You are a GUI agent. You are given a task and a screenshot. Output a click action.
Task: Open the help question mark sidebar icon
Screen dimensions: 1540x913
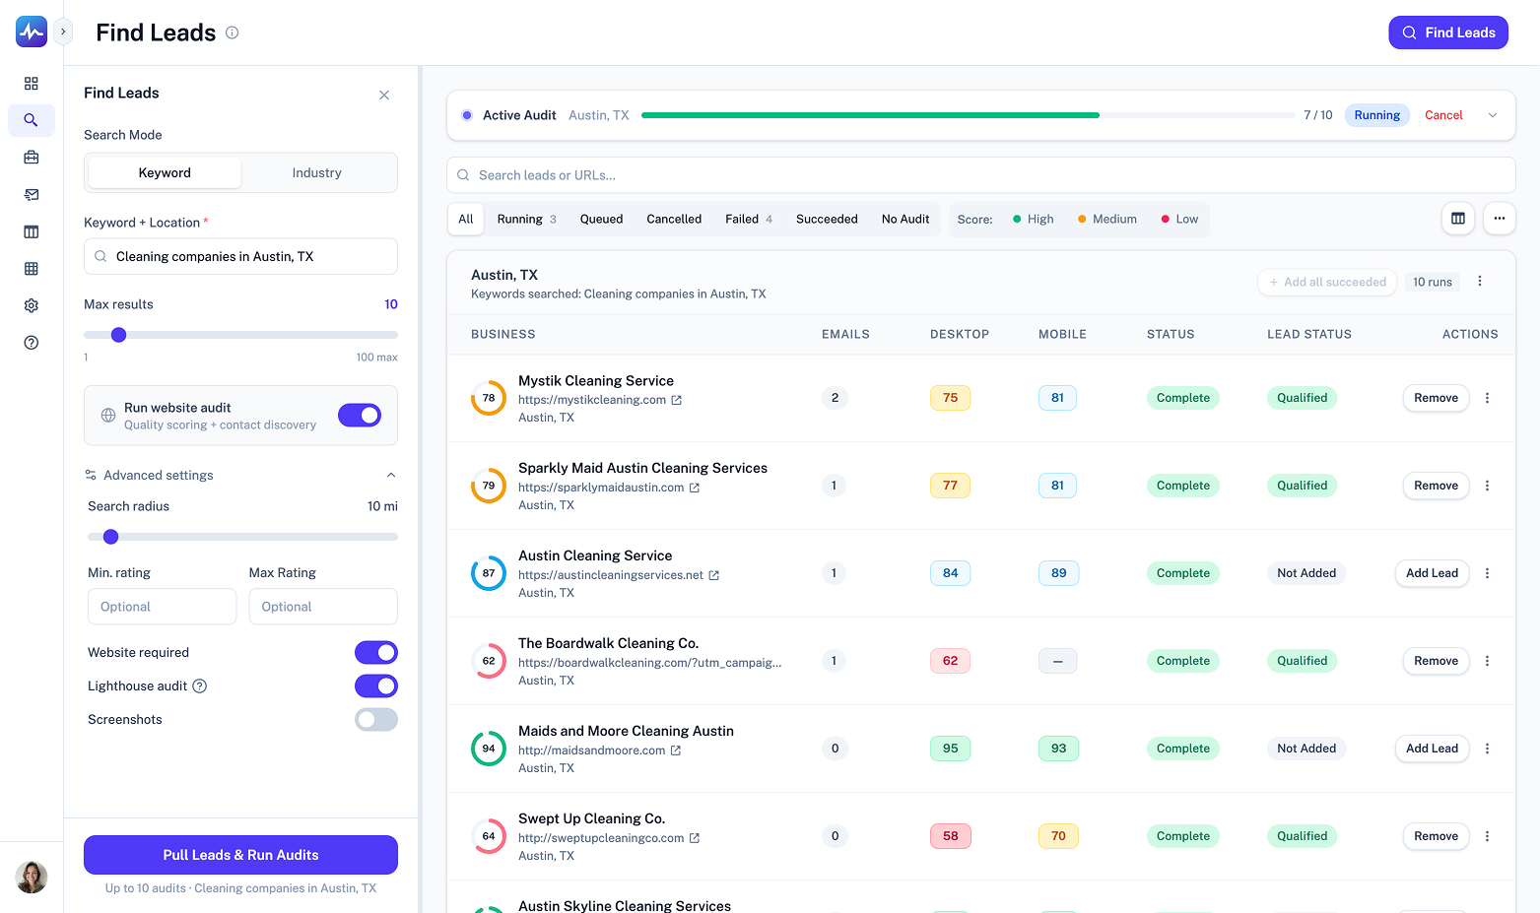tap(32, 343)
